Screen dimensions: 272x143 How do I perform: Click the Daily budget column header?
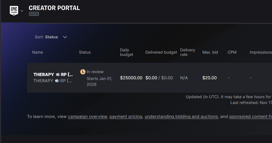(127, 52)
